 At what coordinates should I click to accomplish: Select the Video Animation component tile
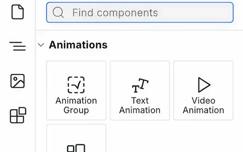coord(203,91)
